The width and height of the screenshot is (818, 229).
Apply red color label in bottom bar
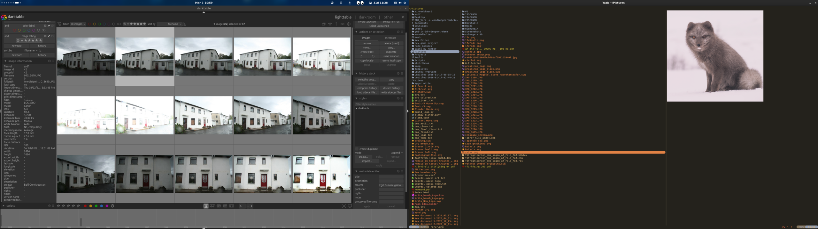click(x=85, y=206)
